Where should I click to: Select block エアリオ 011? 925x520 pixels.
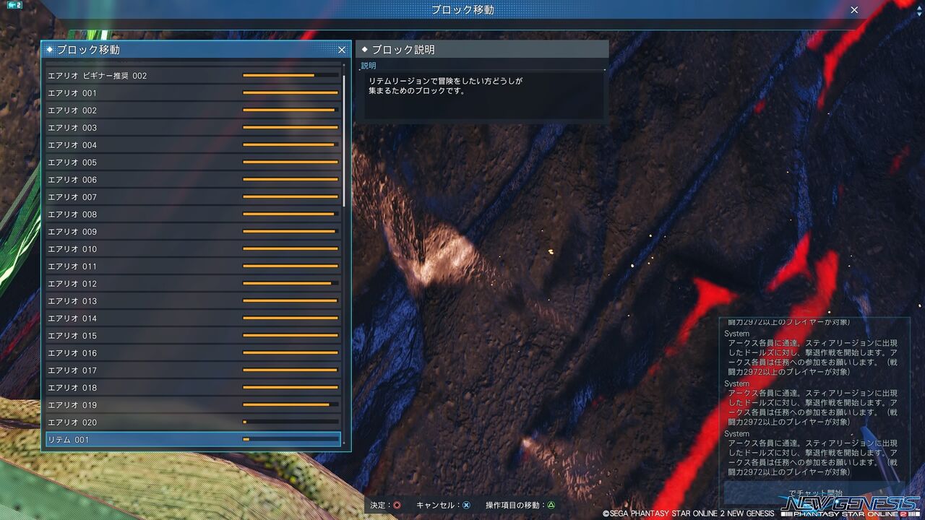click(x=192, y=266)
